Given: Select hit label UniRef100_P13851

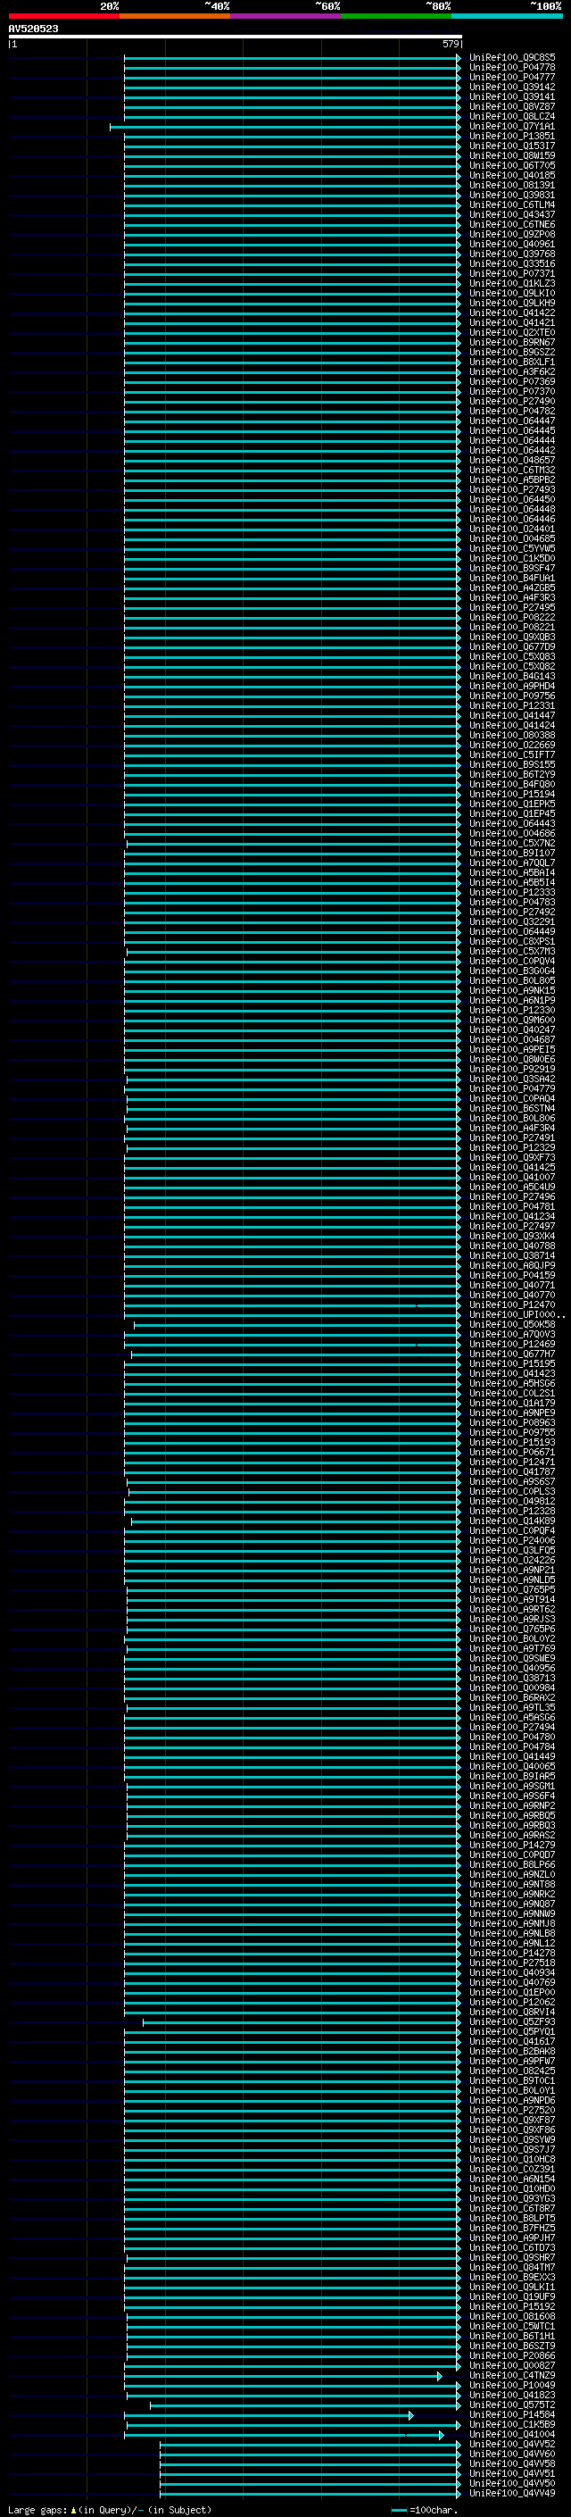Looking at the screenshot, I should (511, 136).
